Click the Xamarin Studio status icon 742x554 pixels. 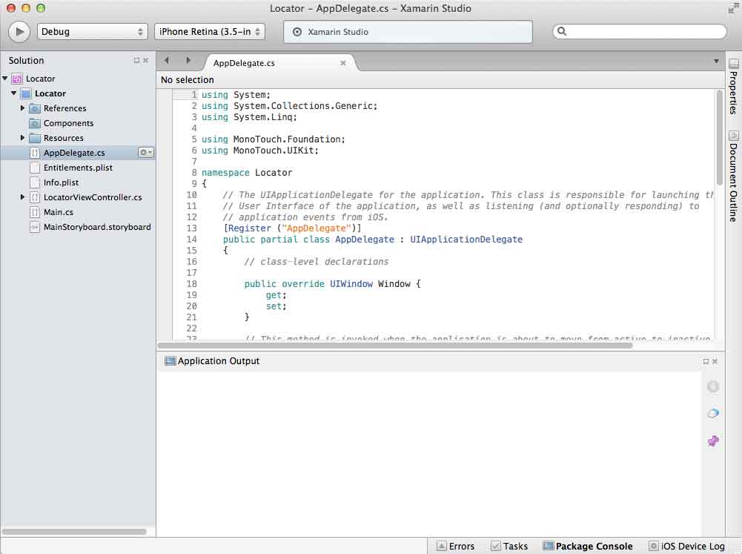(297, 32)
